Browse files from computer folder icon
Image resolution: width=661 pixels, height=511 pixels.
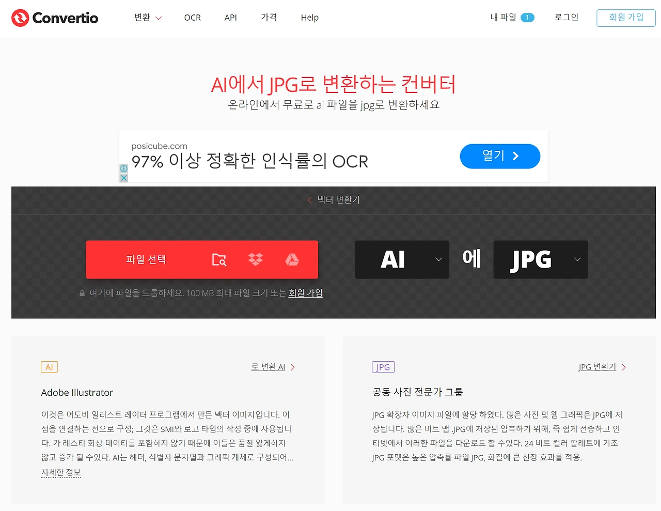pyautogui.click(x=219, y=259)
